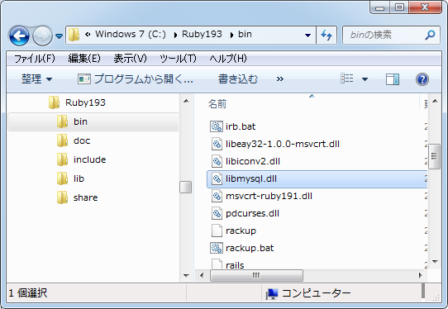Screen dimensions: 448x309
Task: Click the doc folder icon in tree
Action: tap(62, 140)
